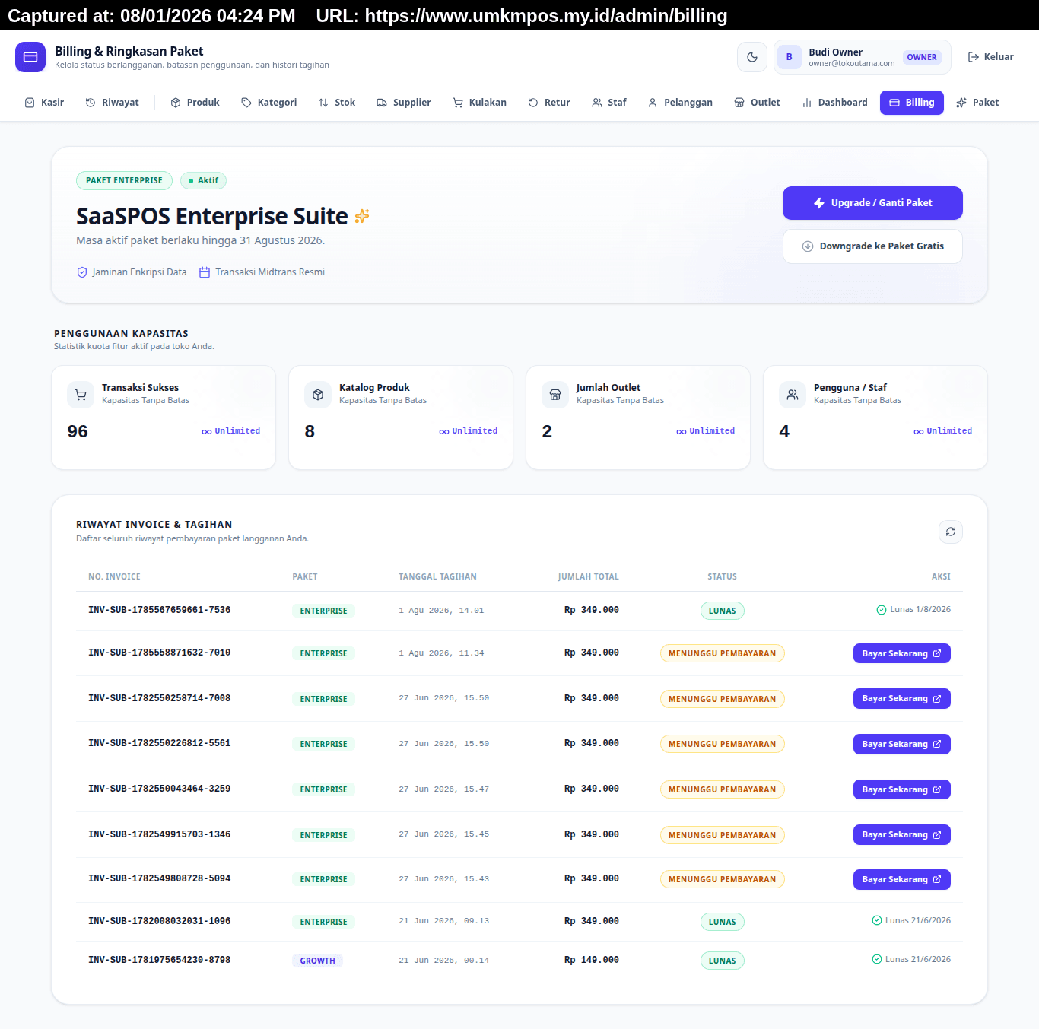
Task: Pay invoice INV-SUB-1782550043464-3259 now
Action: 902,789
